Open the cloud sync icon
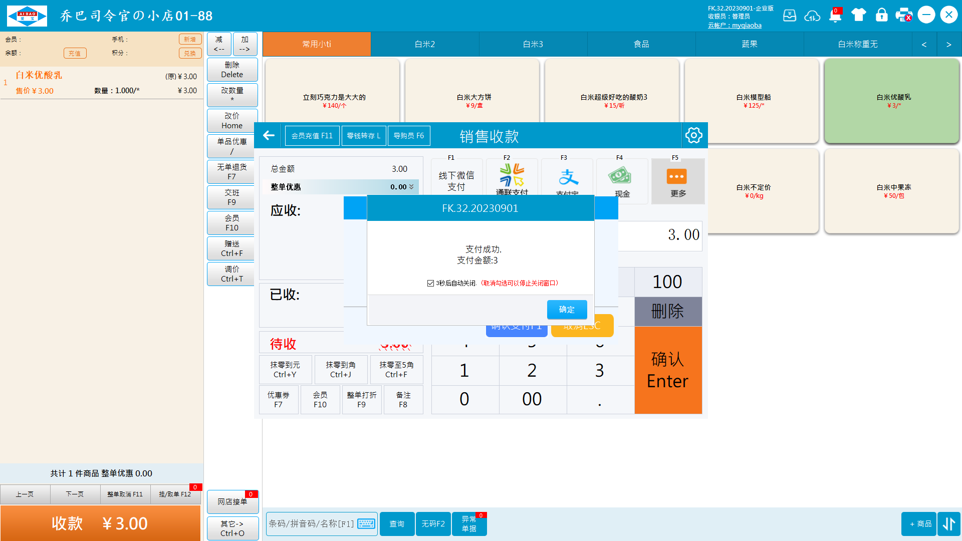 click(x=812, y=16)
